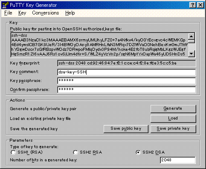Click inside the public key text box
This screenshot has width=206, height=169.
(99, 45)
